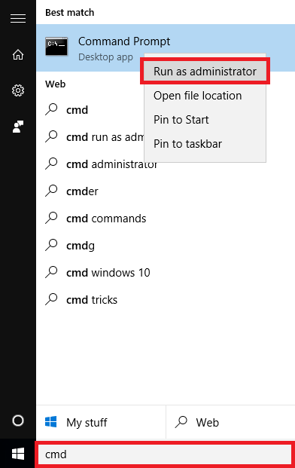Click magnifier icon beside cmder suggestion

tap(51, 191)
